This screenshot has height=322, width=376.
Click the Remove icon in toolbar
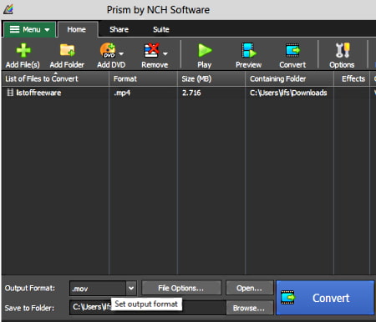coord(151,50)
